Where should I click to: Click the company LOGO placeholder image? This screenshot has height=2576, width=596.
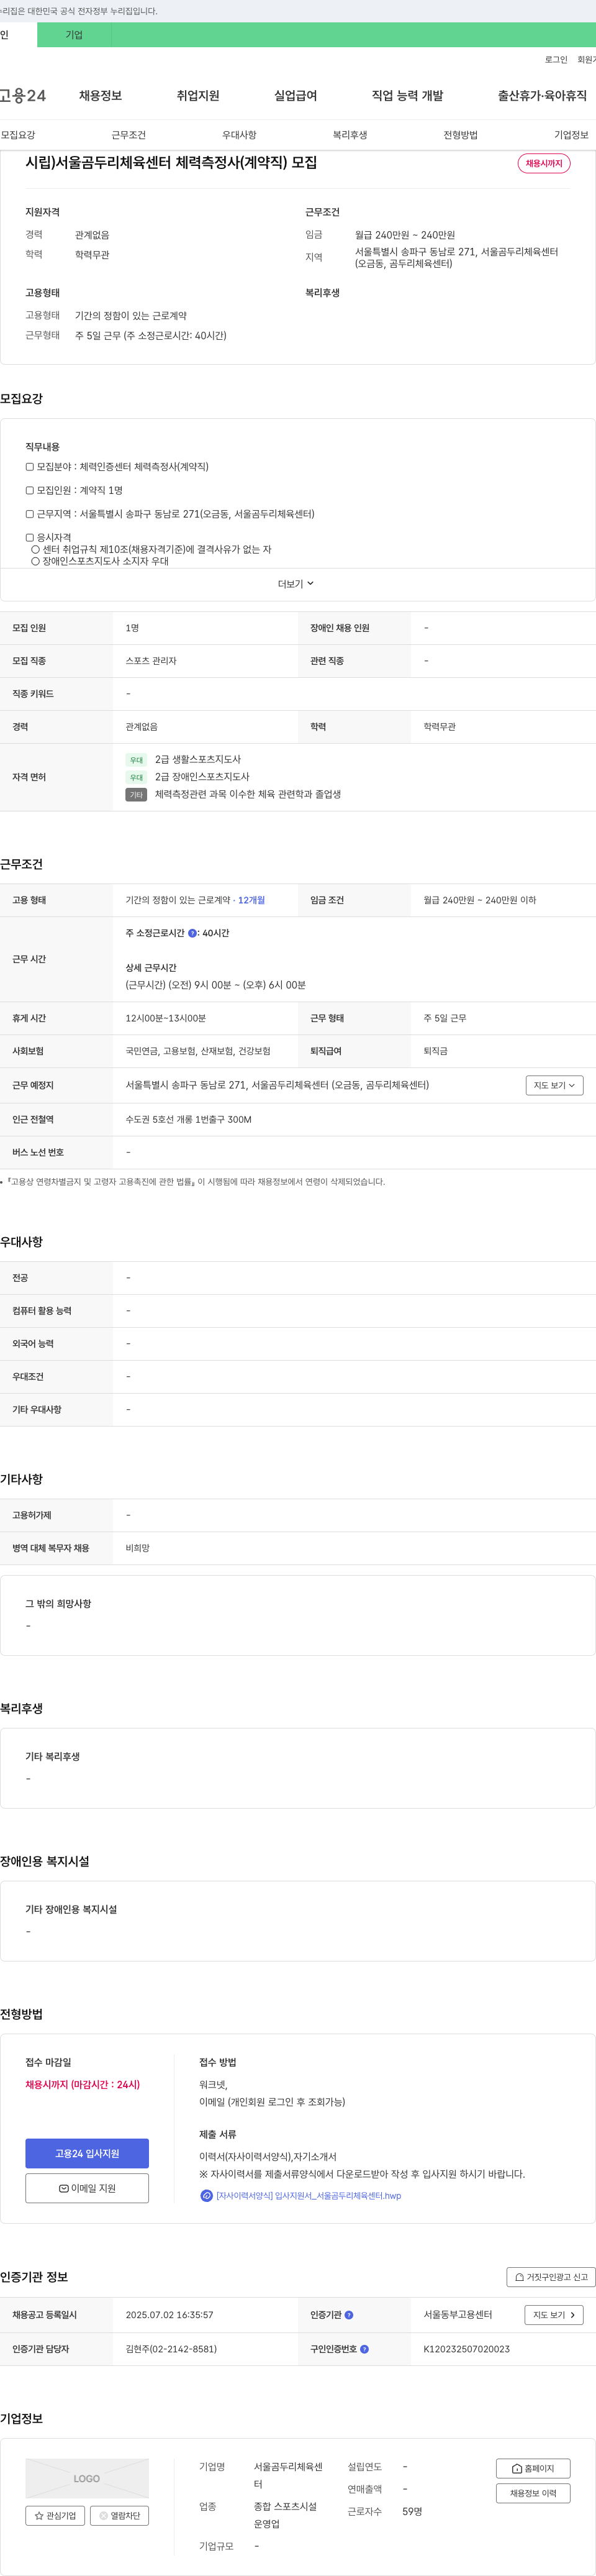coord(87,2478)
